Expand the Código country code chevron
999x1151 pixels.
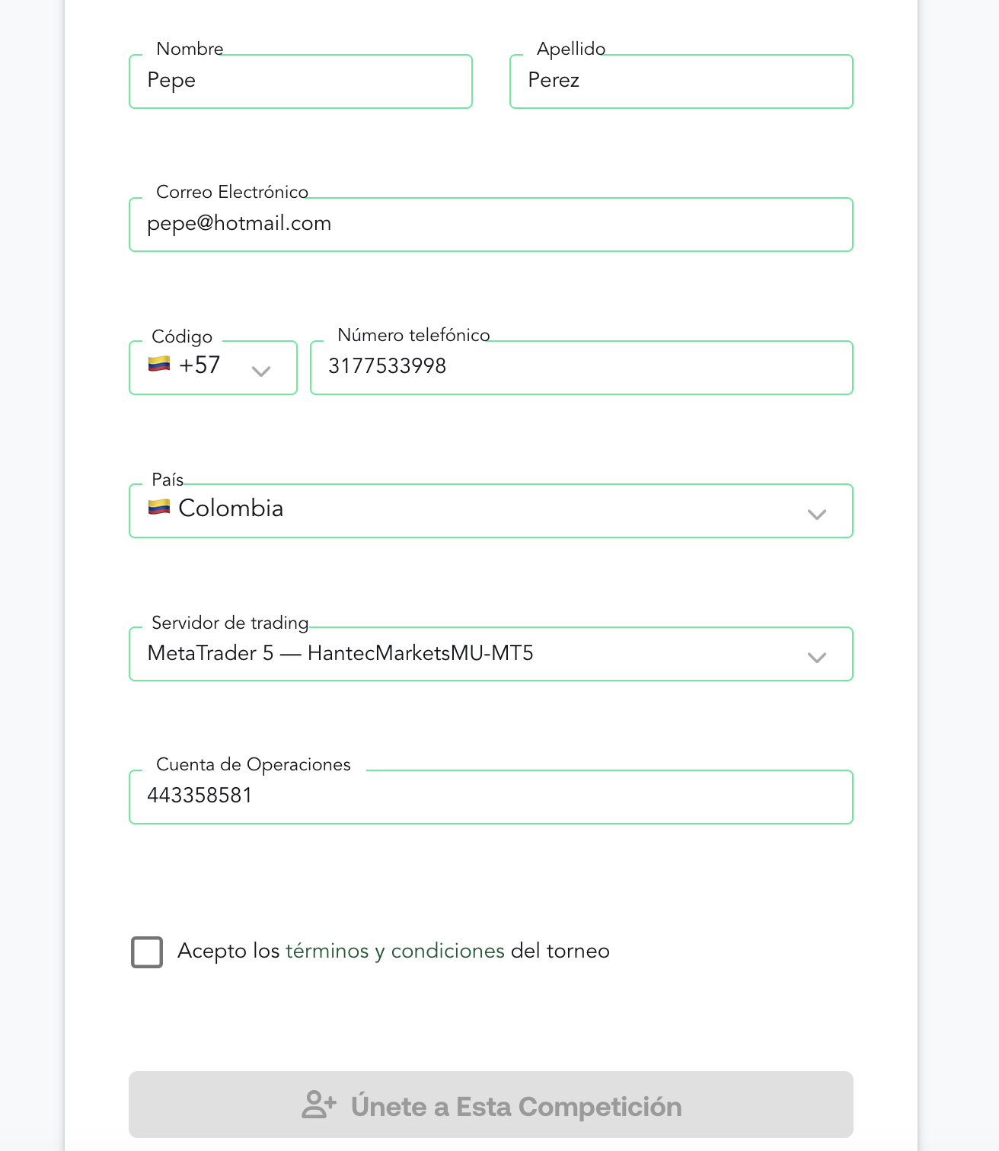point(261,371)
